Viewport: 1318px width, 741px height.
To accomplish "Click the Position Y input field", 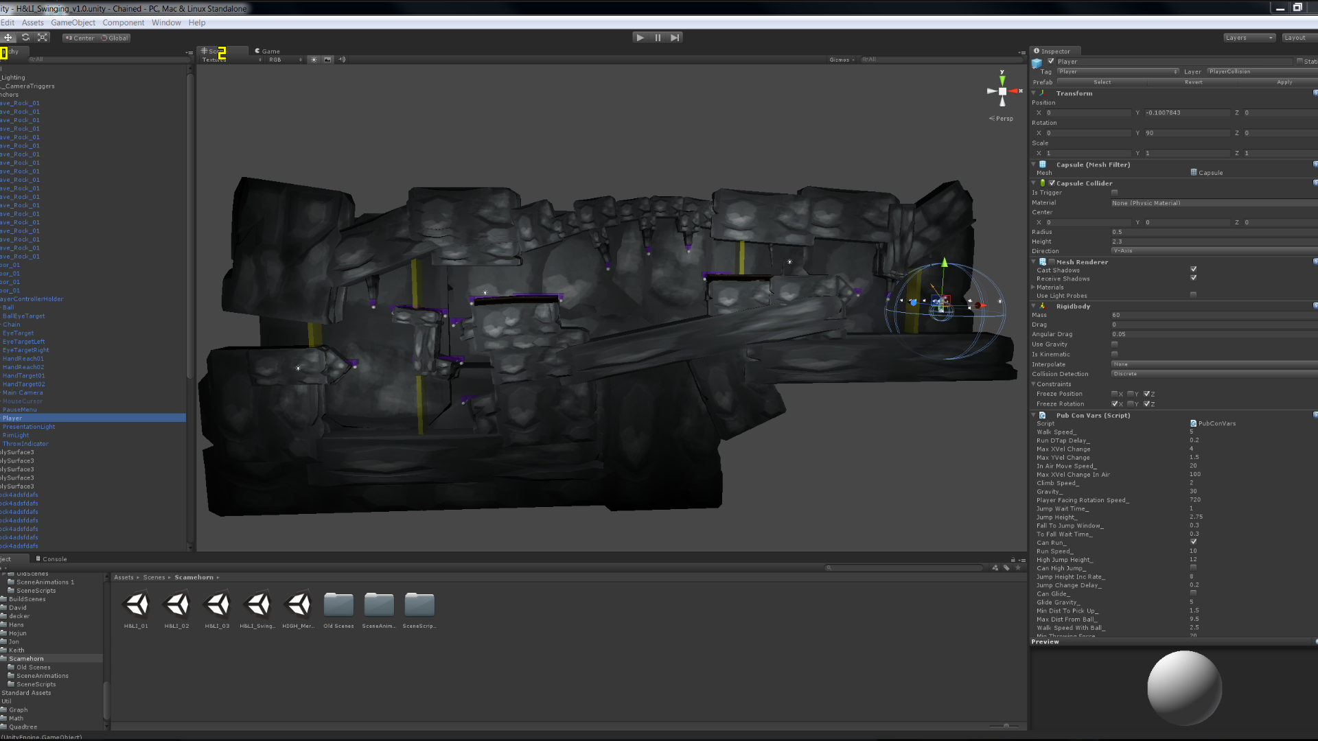I will click(1187, 113).
